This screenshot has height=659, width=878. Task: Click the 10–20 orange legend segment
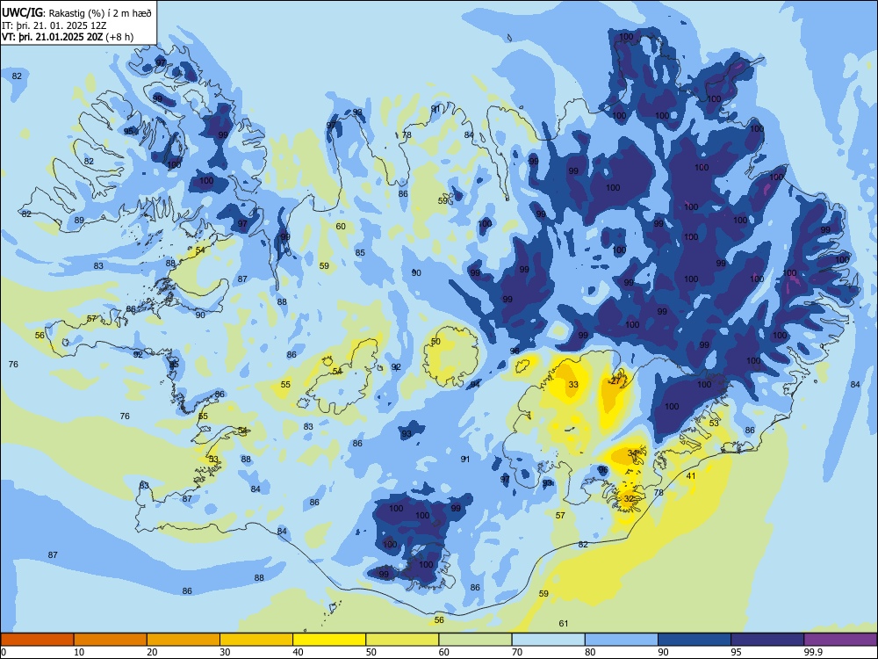point(111,640)
